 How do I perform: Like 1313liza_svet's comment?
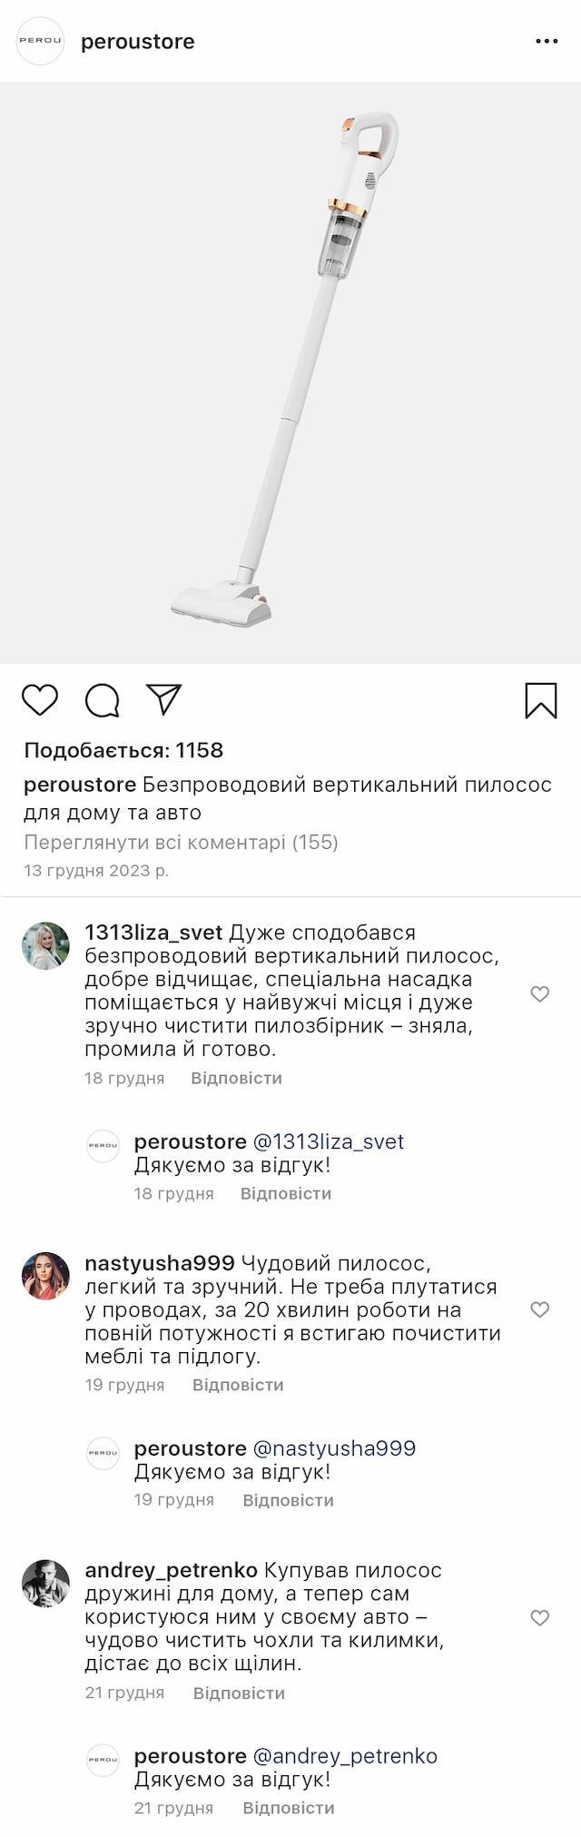(540, 994)
